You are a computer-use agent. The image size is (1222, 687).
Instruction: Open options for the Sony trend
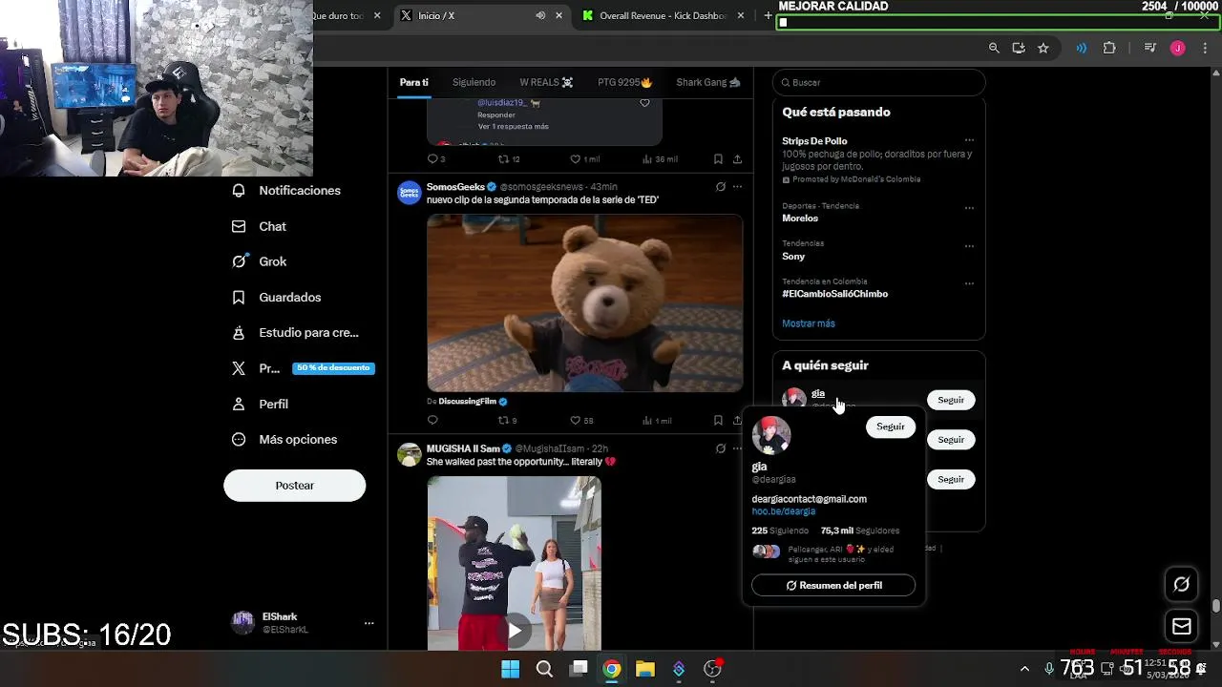(969, 245)
